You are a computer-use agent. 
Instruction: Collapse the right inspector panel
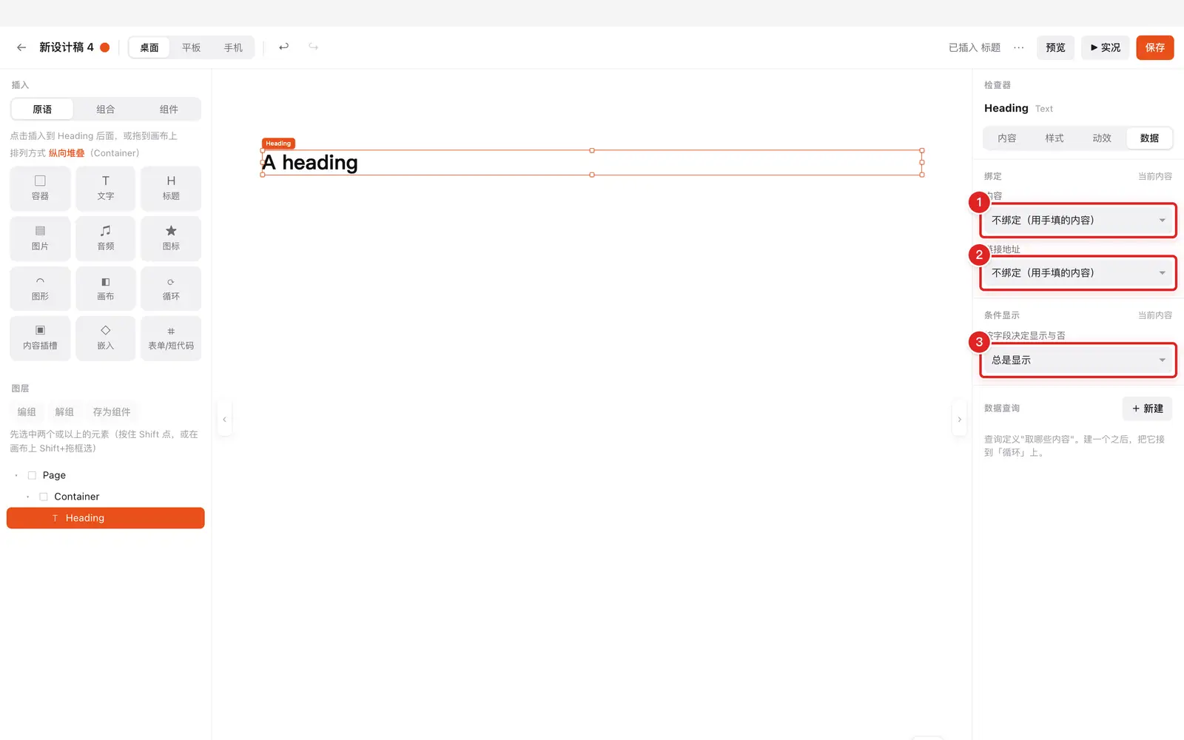click(960, 420)
